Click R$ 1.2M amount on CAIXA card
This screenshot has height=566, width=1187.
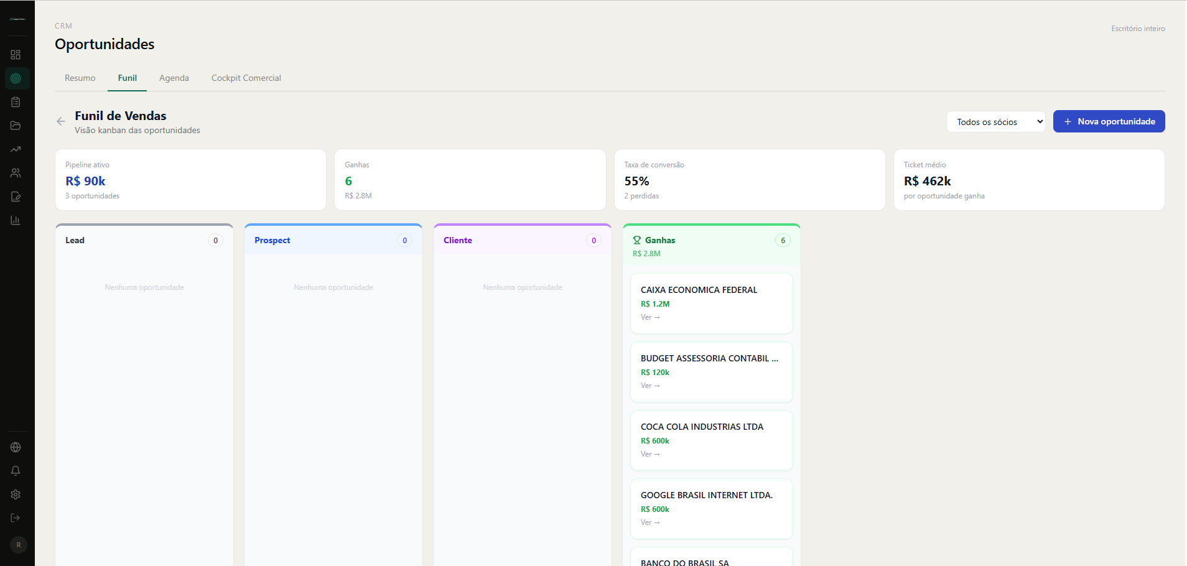click(x=655, y=304)
